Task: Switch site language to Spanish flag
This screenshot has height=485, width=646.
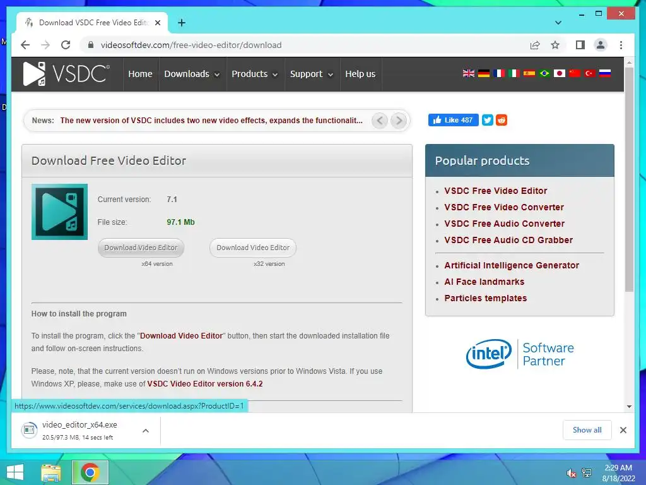Action: (529, 73)
